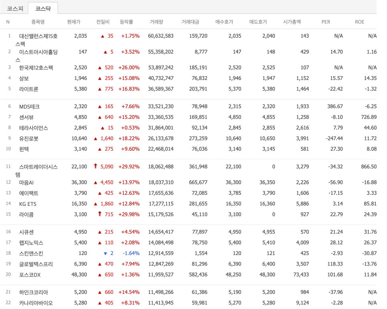Click the current price 48,300 for 포스코DX
387x309 pixels.
(x=79, y=275)
